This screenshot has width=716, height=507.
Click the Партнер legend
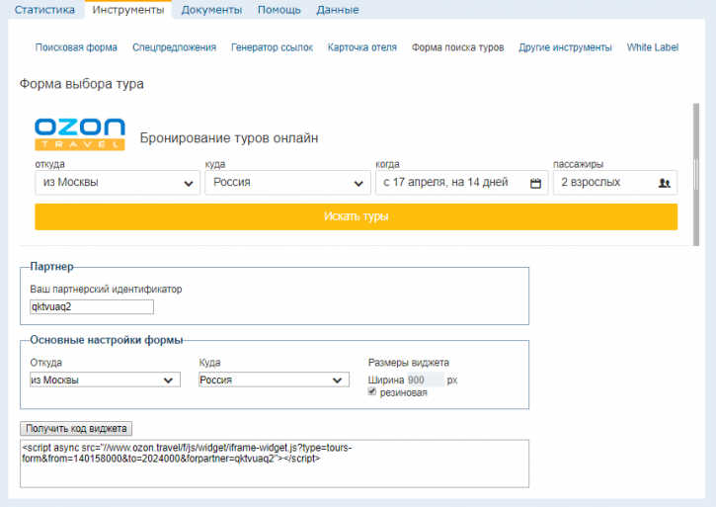click(51, 267)
